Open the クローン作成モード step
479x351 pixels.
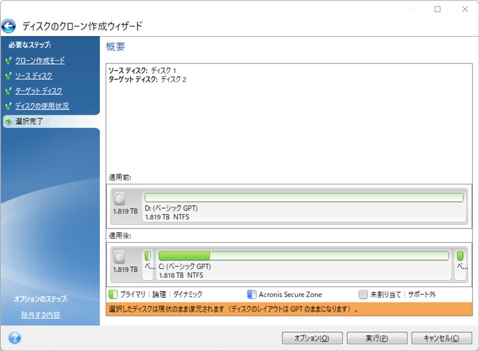[40, 60]
